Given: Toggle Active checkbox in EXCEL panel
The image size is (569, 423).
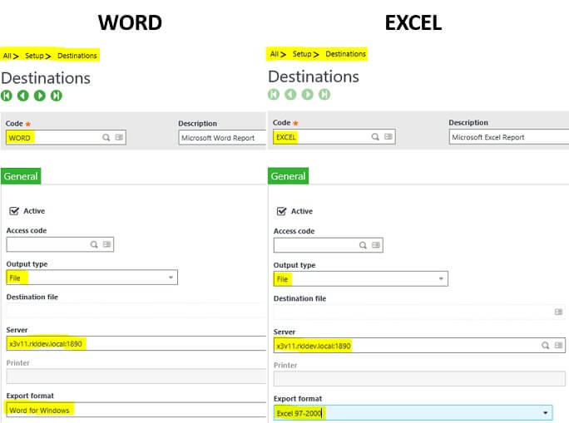Looking at the screenshot, I should coord(282,211).
